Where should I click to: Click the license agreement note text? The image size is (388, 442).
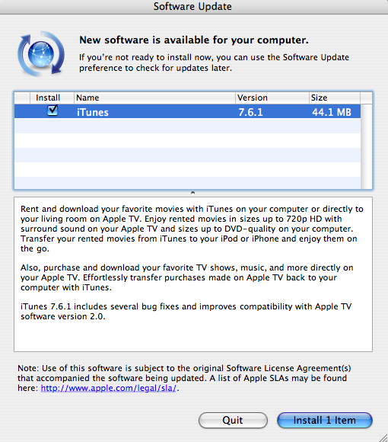pos(184,378)
